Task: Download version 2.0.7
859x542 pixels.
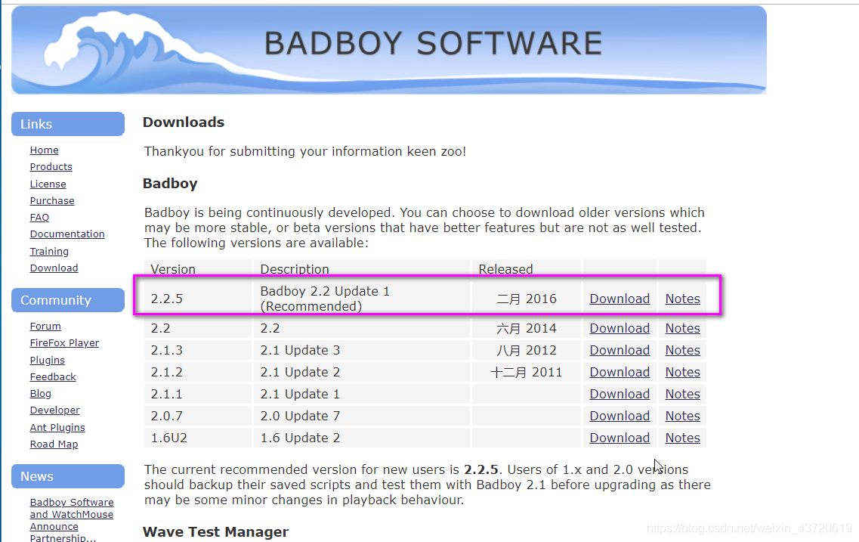Action: click(x=620, y=416)
